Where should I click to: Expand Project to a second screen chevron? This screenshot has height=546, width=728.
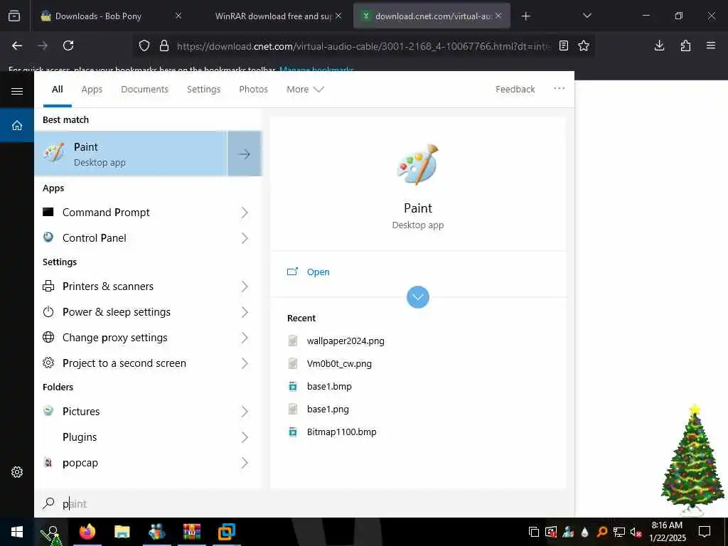click(245, 363)
